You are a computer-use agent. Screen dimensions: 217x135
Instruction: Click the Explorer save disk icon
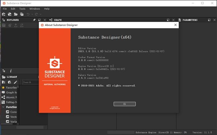pyautogui.click(x=4, y=25)
